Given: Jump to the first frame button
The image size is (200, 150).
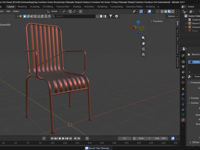Looking at the screenshot, I should (x=52, y=138).
